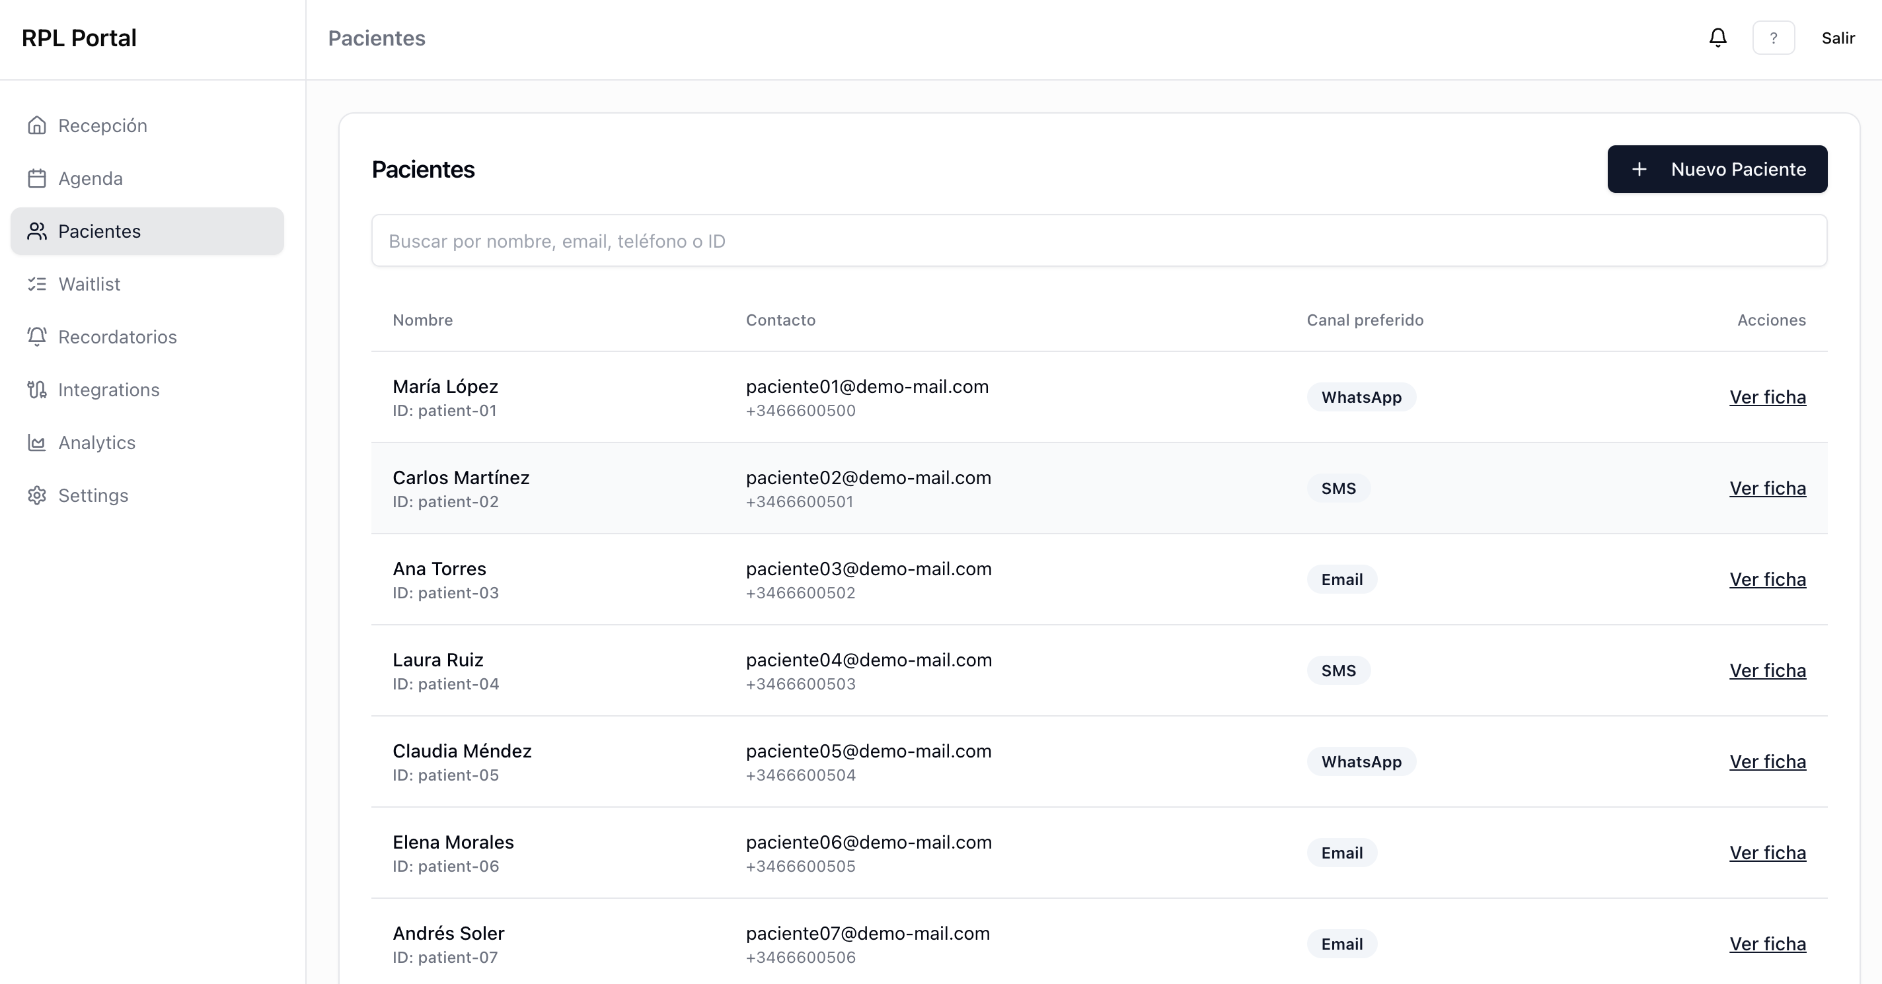Image resolution: width=1882 pixels, height=984 pixels.
Task: Click email paciente02@demo-mail.com
Action: (869, 477)
